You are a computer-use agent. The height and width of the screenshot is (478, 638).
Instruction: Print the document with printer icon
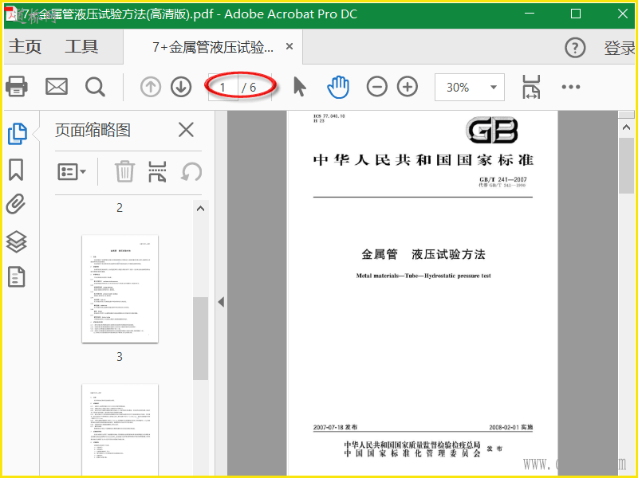[16, 87]
